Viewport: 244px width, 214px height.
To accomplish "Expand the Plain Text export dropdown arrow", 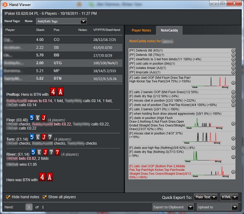I will pos(214,197).
